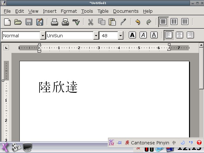Image resolution: width=204 pixels, height=153 pixels.
Task: Click the New document icon
Action: (7, 22)
